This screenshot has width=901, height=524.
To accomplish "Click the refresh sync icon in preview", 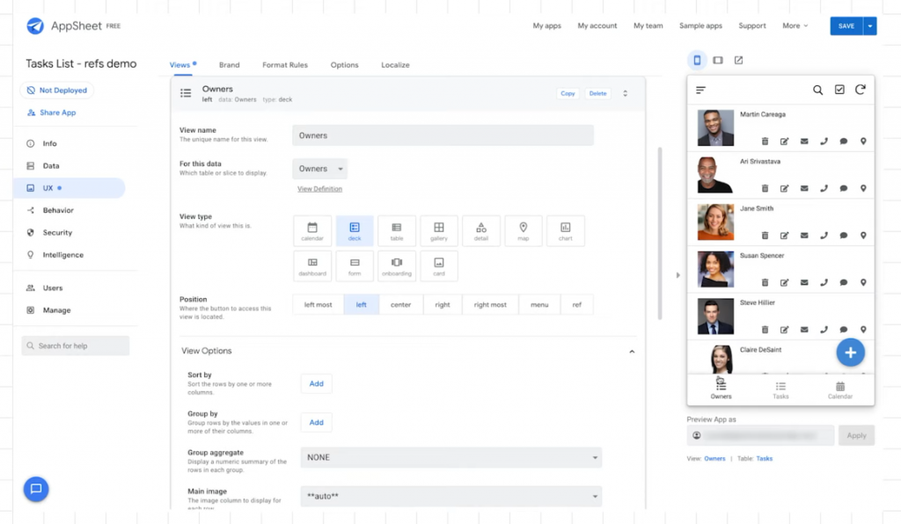I will click(x=860, y=90).
